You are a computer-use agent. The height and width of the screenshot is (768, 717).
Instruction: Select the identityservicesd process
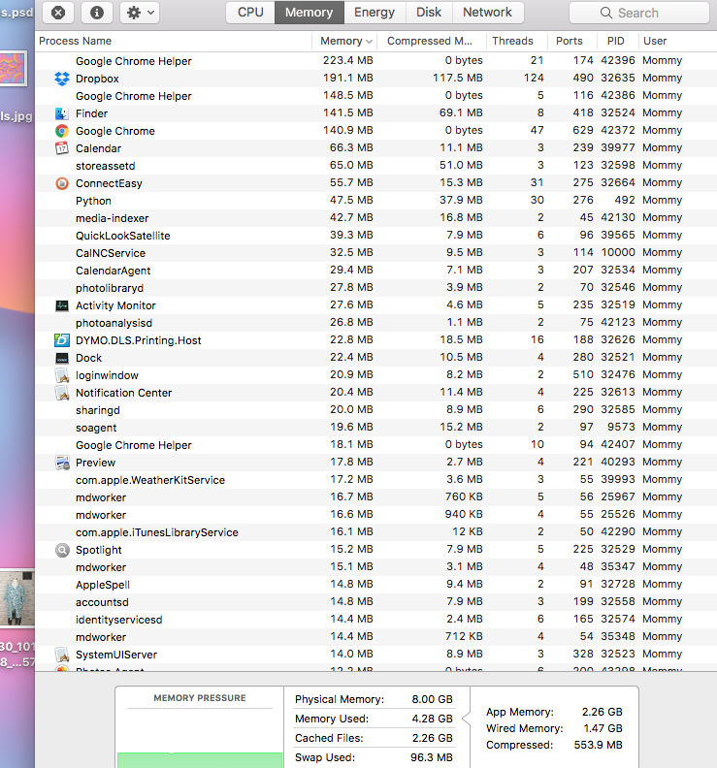pos(375,620)
